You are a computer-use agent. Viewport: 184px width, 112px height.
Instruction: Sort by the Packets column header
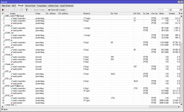tap(174, 13)
